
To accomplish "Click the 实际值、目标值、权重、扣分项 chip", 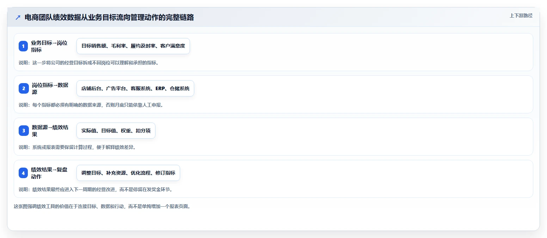I will point(116,131).
